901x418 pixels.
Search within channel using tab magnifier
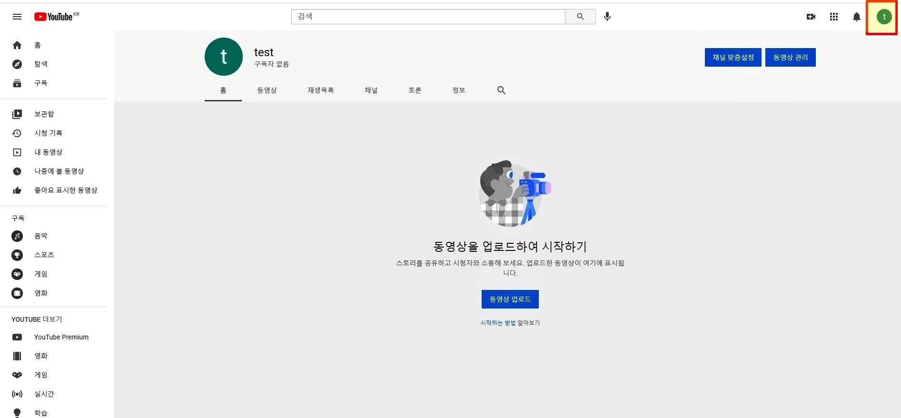click(x=501, y=90)
